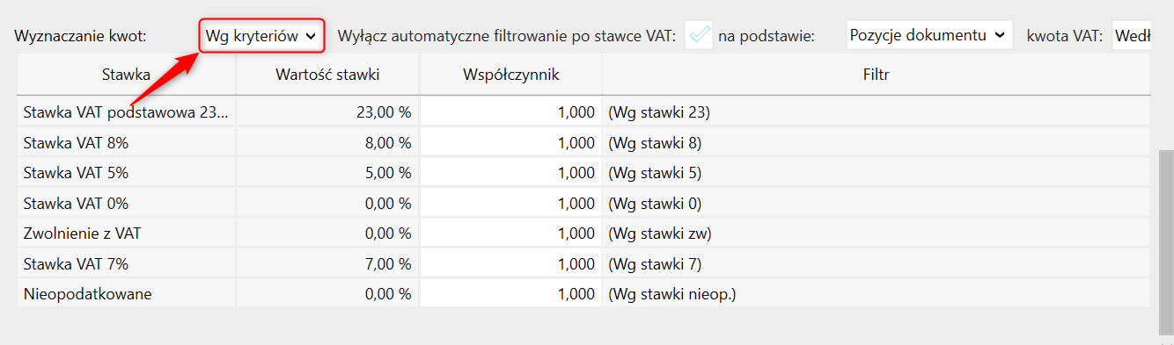Expand the 'Pozycje dokumentu' dropdown
The height and width of the screenshot is (345, 1174).
(x=928, y=35)
